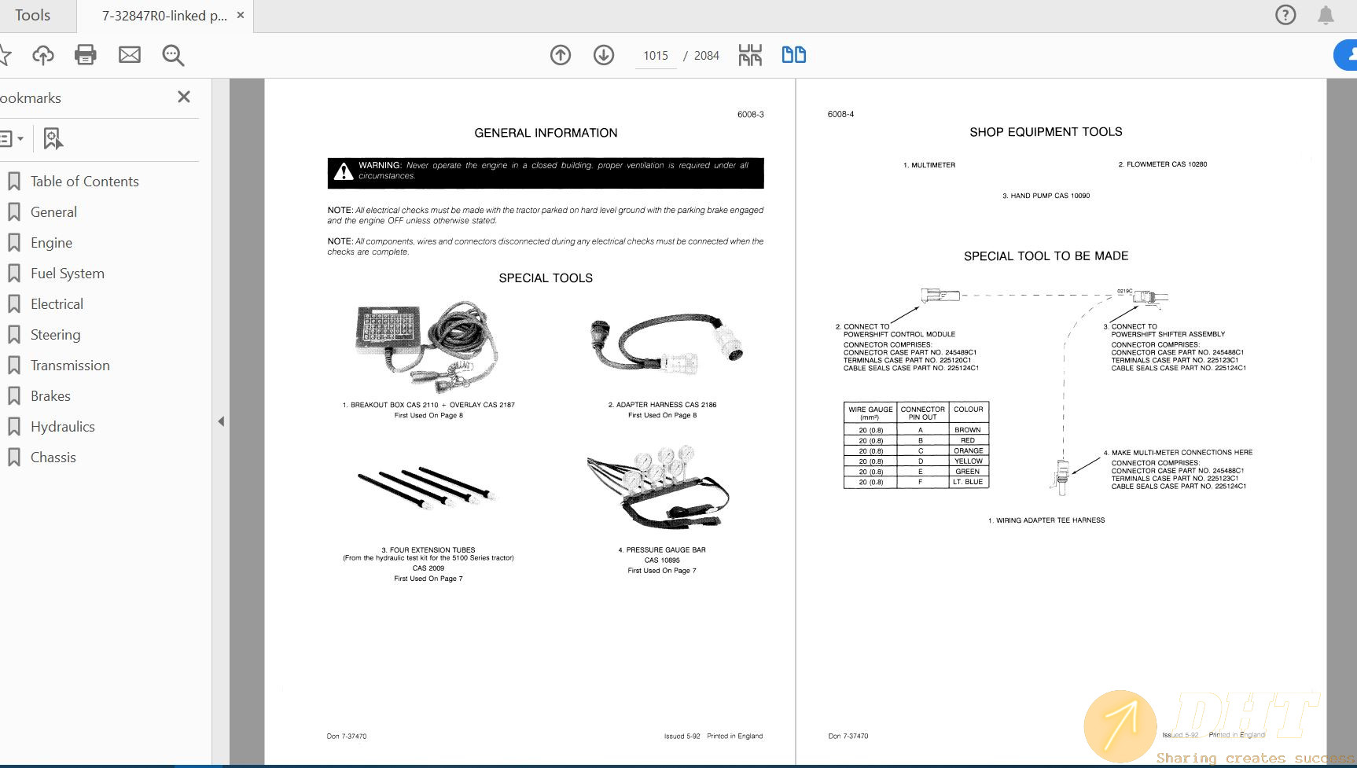Viewport: 1357px width, 768px height.
Task: Open bookmarks options dropdown menu
Action: [x=11, y=139]
